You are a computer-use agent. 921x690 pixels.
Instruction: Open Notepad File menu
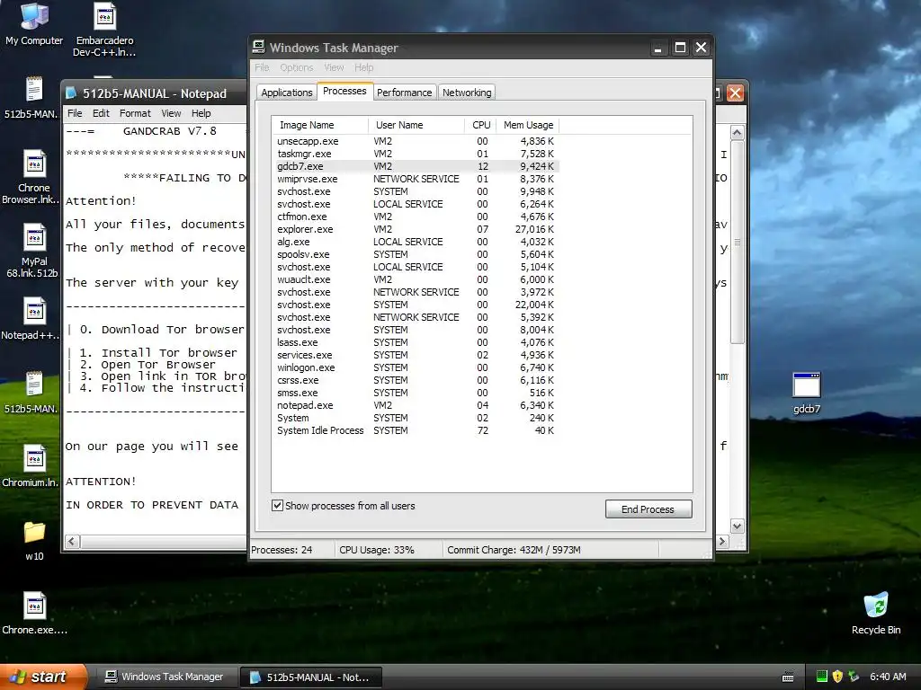(75, 113)
